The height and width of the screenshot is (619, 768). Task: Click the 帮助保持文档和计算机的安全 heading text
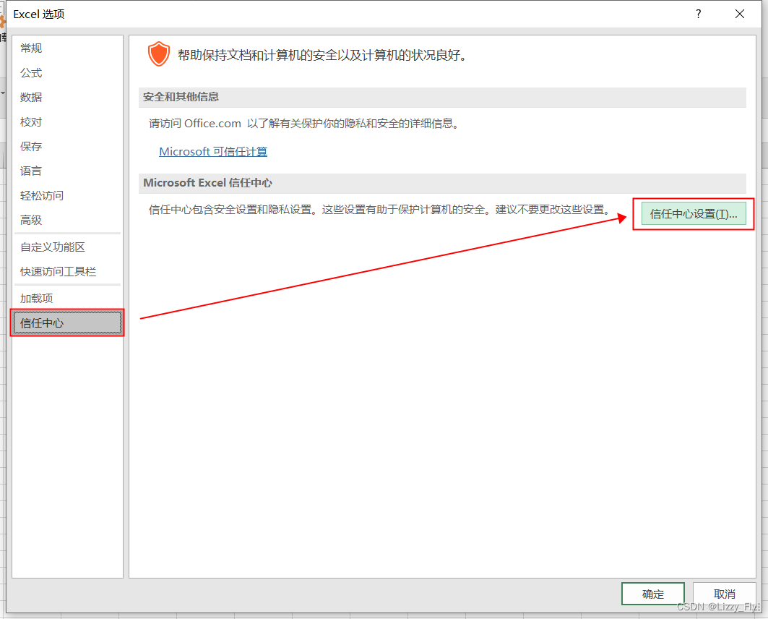(322, 55)
